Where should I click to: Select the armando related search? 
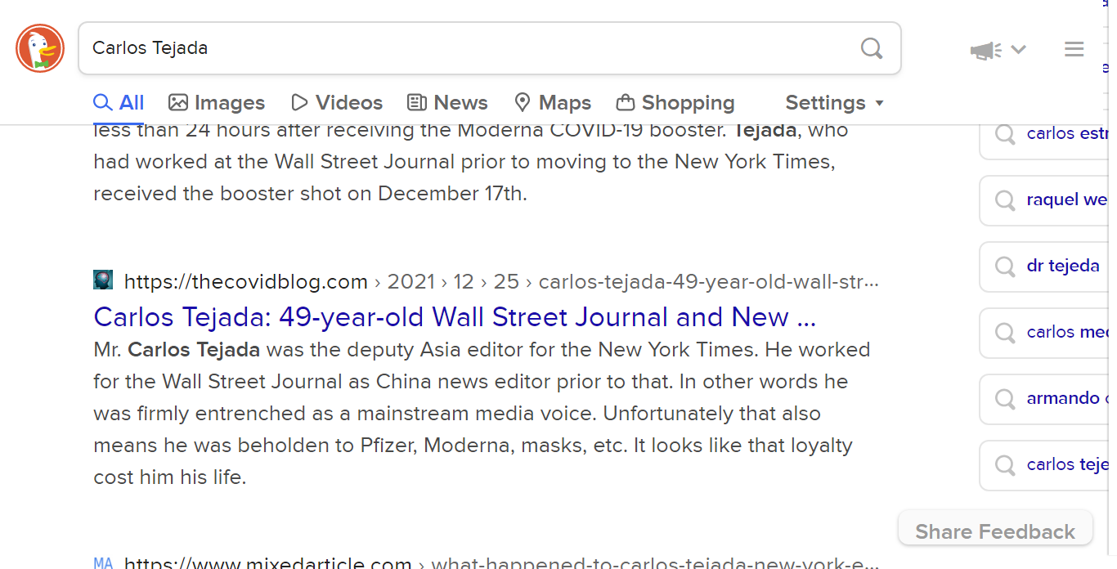(x=1044, y=398)
